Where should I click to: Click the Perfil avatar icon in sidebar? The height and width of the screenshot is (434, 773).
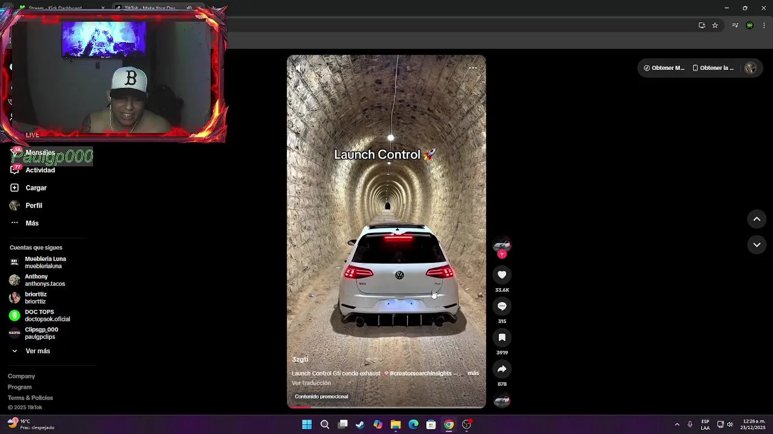(x=14, y=206)
